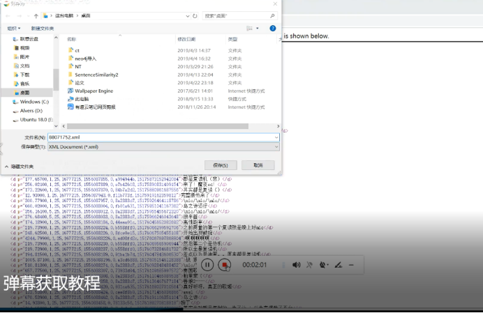Minimize the recording toolbar with dash icon

point(351,265)
